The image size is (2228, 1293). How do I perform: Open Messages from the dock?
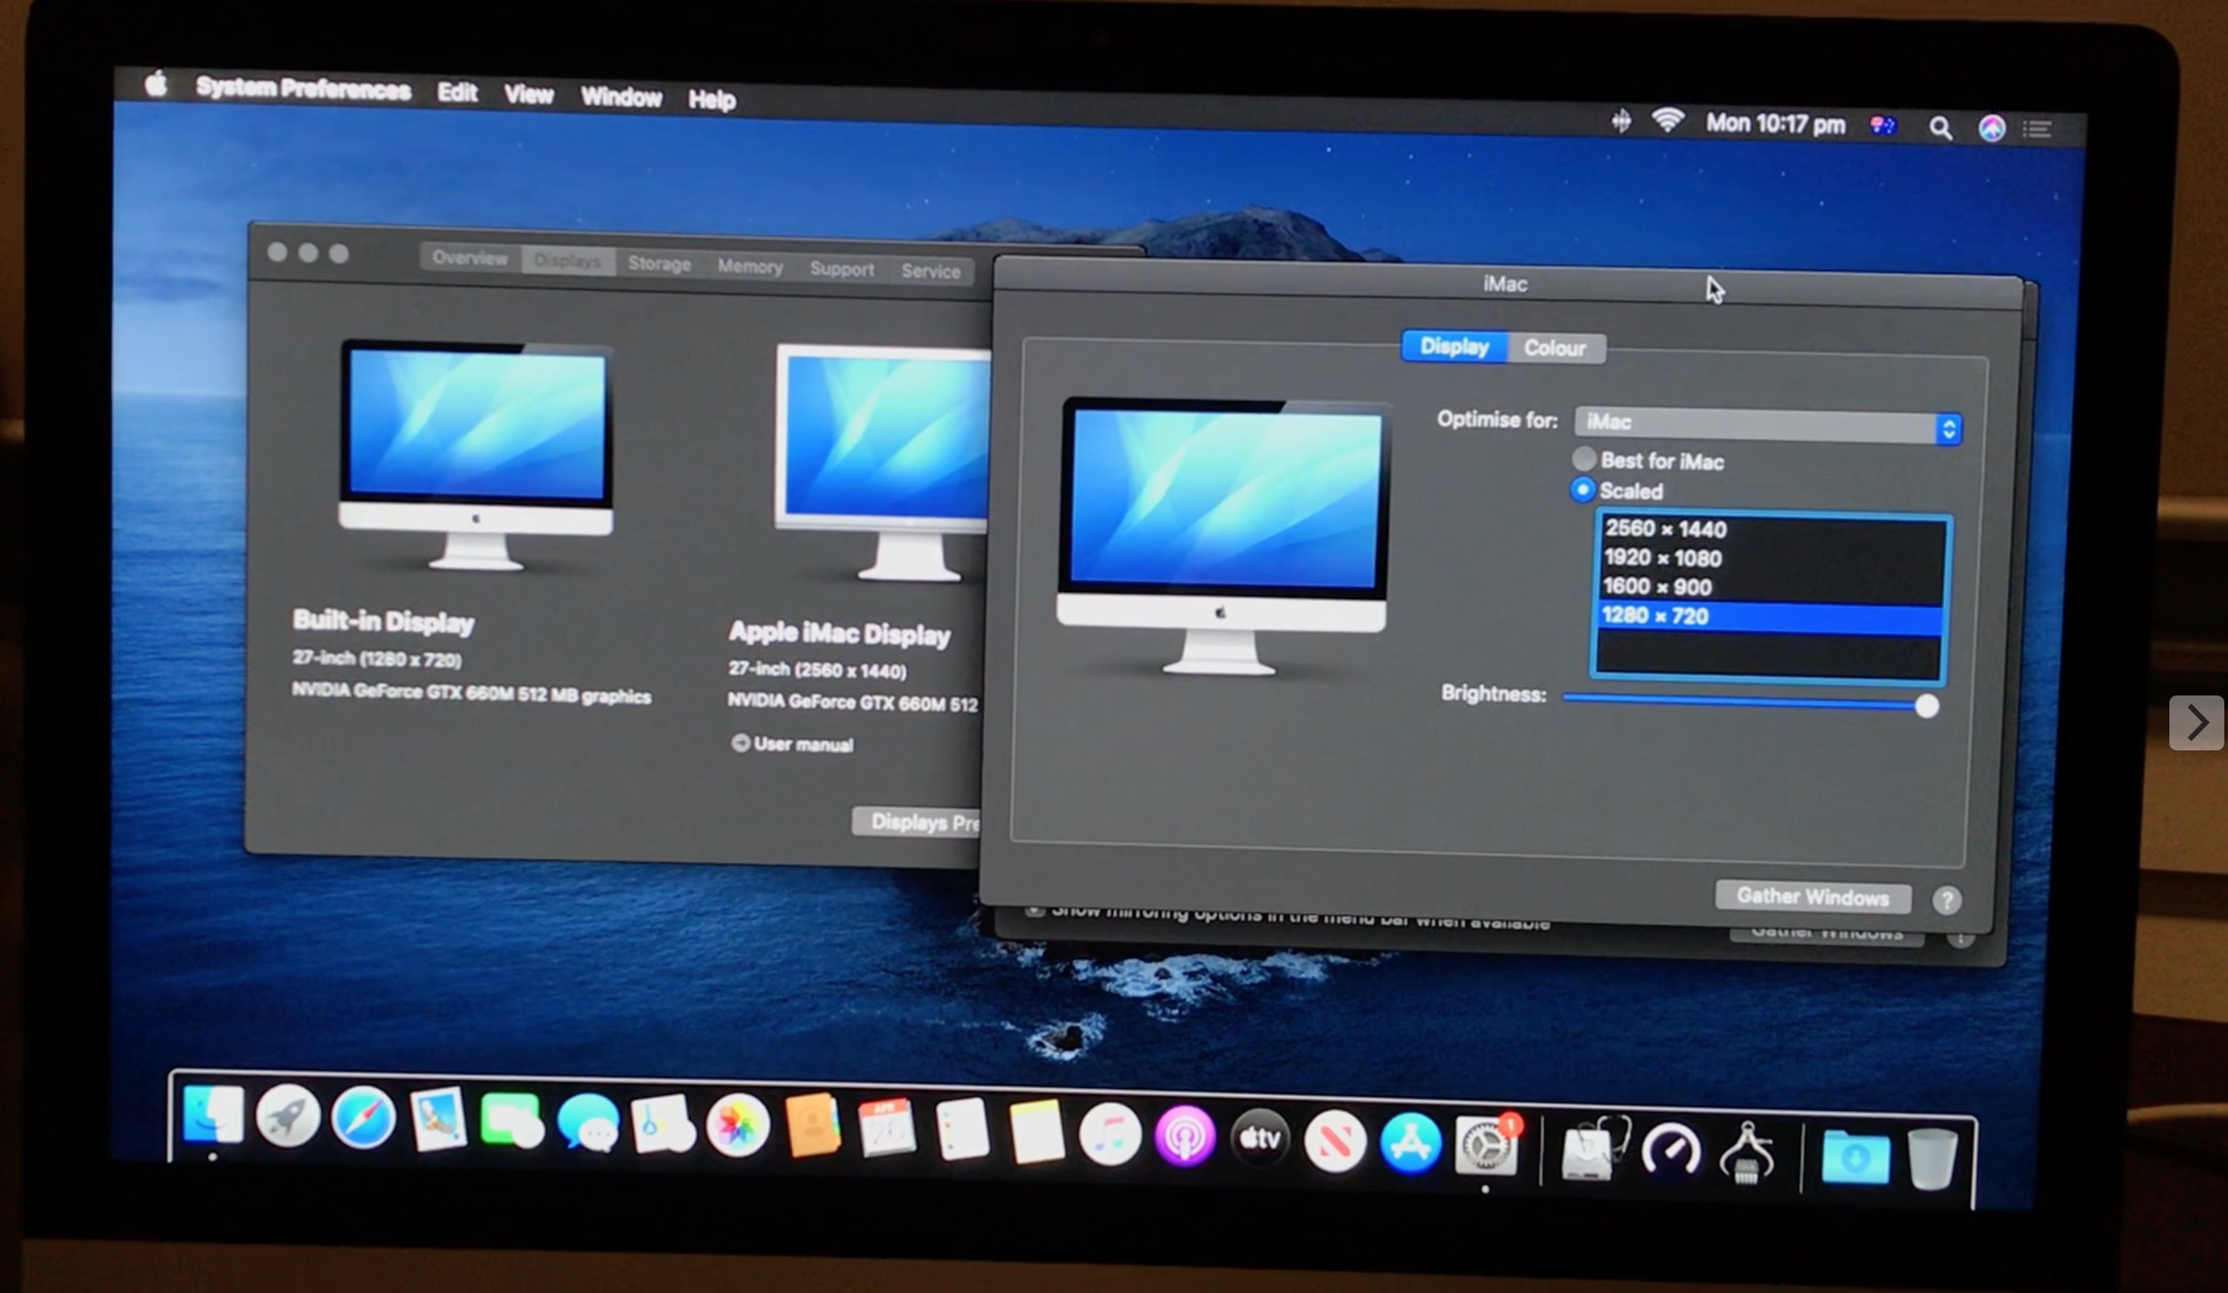click(588, 1123)
